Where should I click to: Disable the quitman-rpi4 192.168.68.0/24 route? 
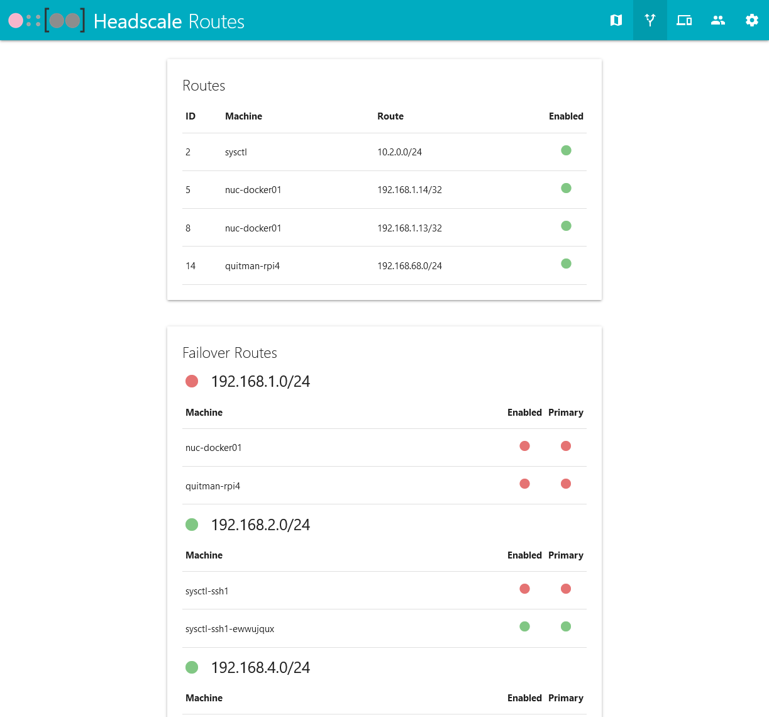click(x=566, y=264)
